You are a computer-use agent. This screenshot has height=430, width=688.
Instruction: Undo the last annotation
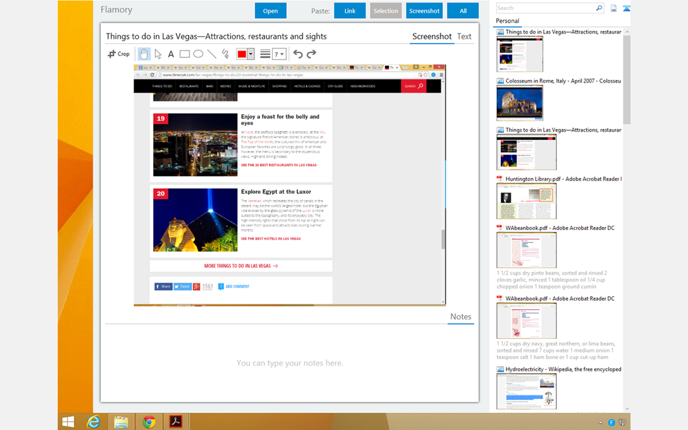pyautogui.click(x=298, y=54)
